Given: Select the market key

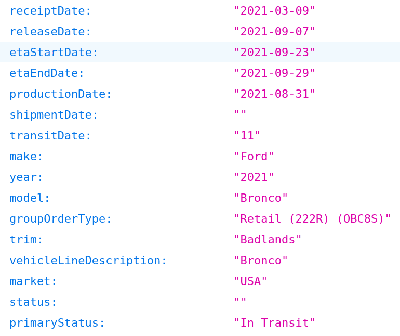Looking at the screenshot, I should pyautogui.click(x=33, y=281).
